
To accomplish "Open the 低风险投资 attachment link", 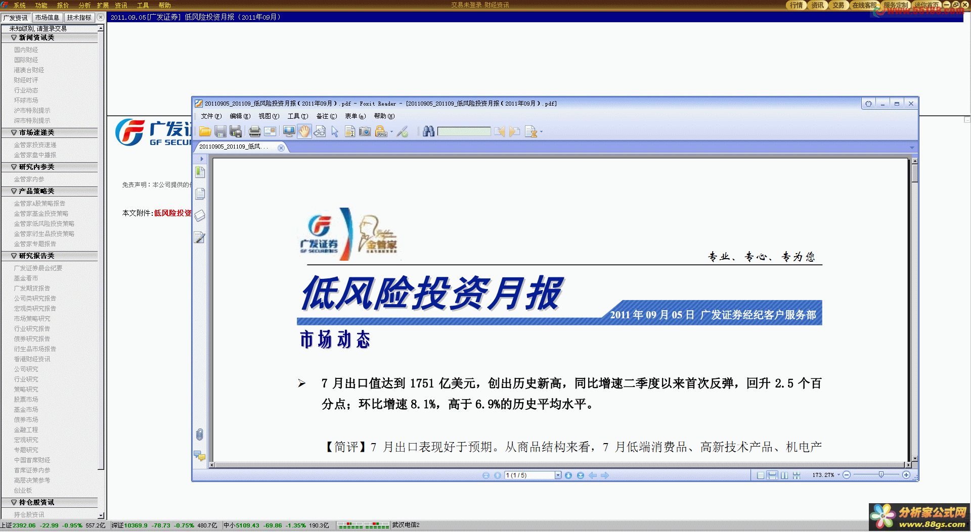I will coord(172,213).
